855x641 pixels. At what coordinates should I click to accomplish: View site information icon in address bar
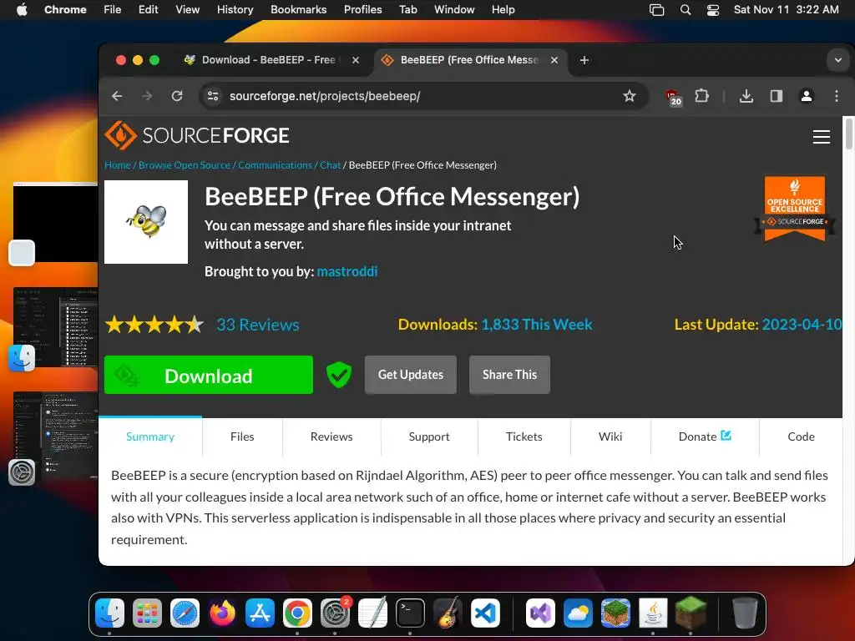pyautogui.click(x=213, y=96)
